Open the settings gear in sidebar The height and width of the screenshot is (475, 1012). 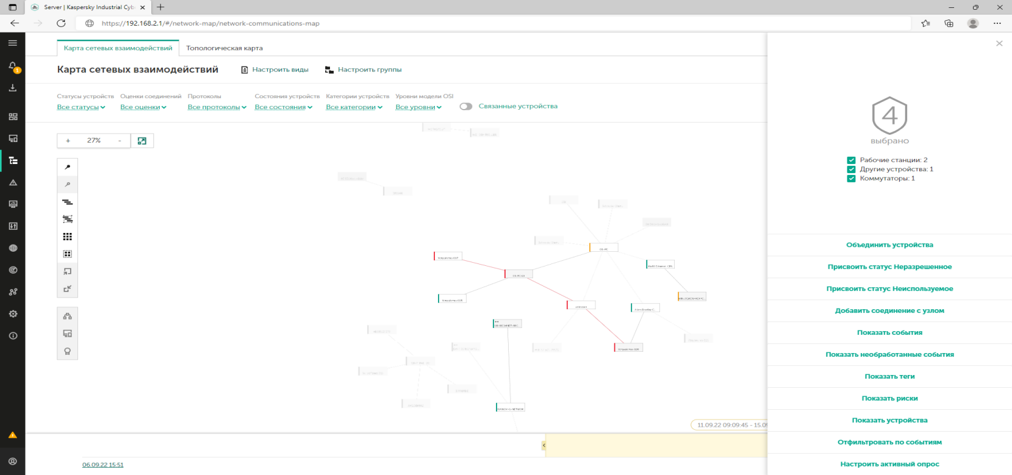click(x=13, y=314)
